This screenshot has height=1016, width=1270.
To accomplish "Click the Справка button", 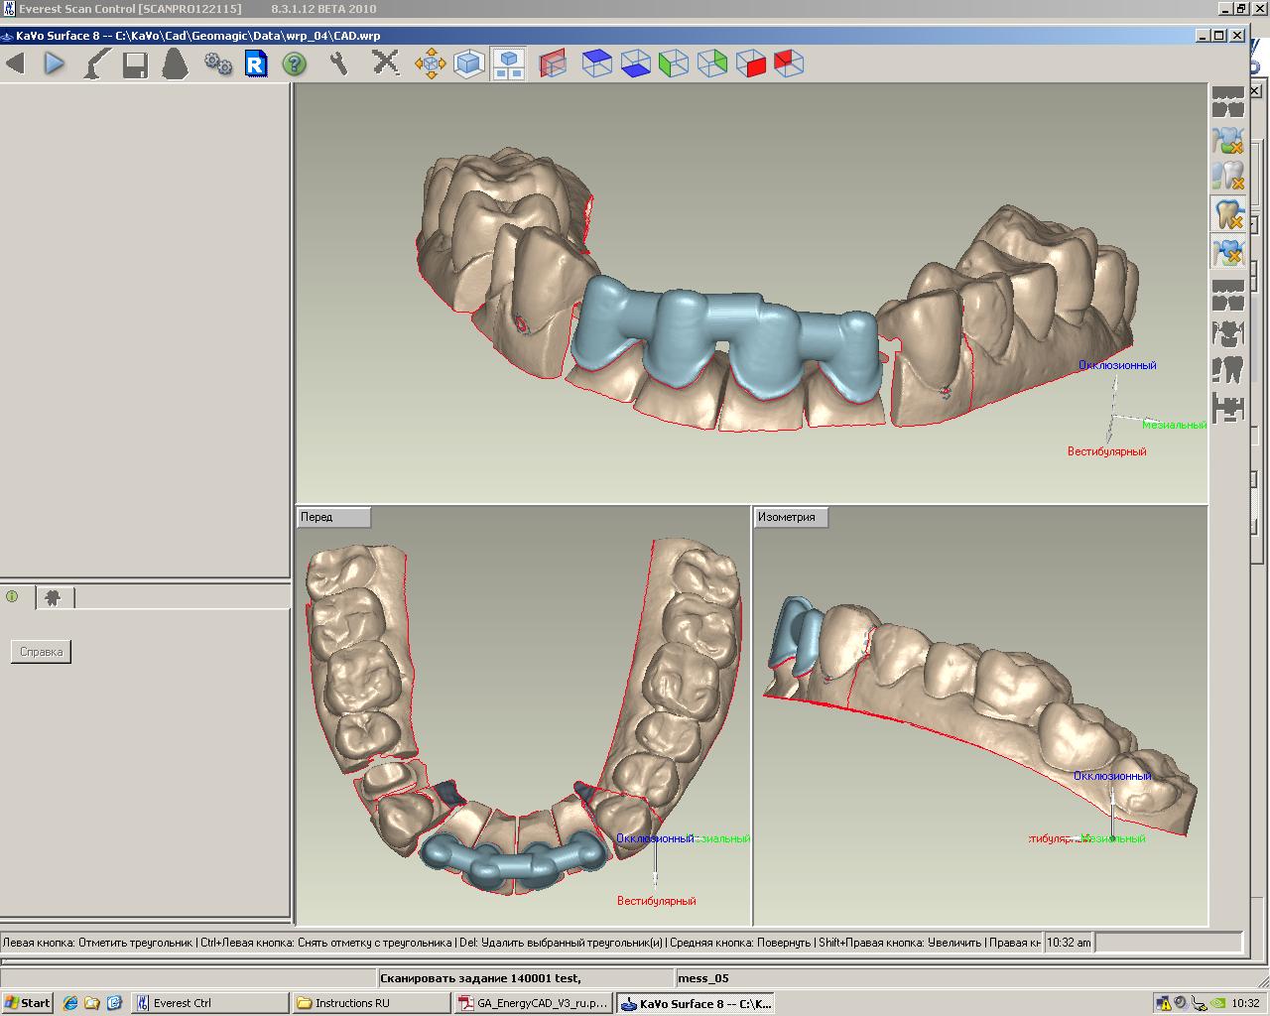I will pos(41,652).
